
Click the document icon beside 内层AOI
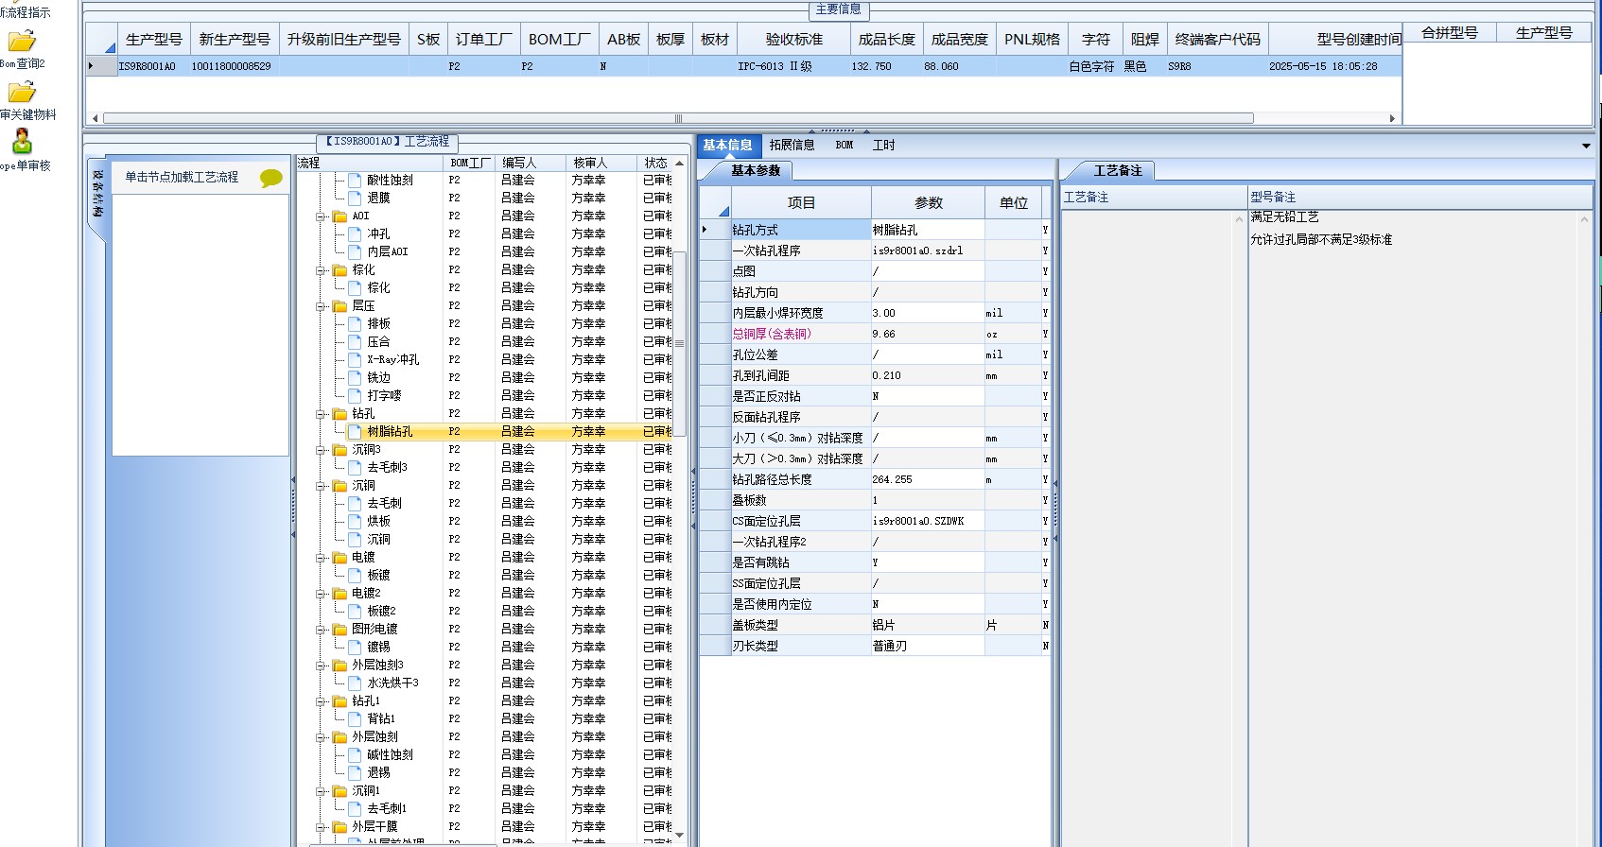[356, 251]
